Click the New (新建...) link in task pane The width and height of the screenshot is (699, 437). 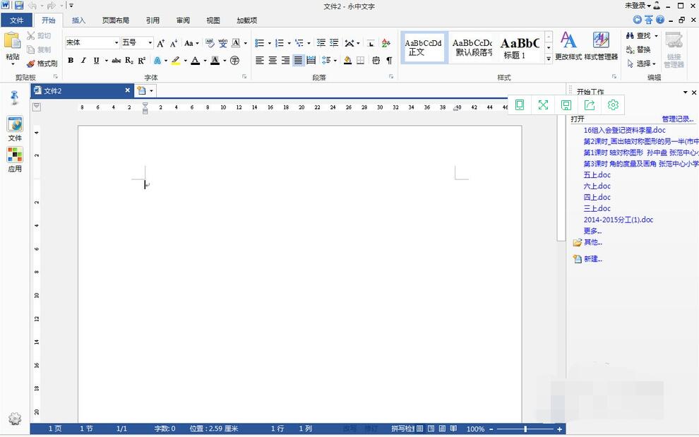pos(592,259)
